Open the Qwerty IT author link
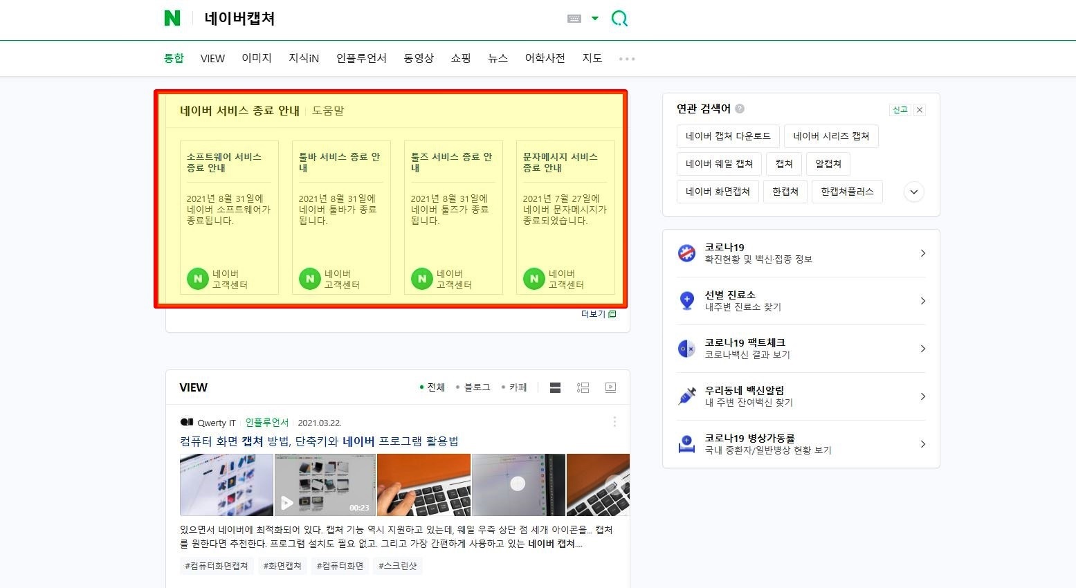The height and width of the screenshot is (588, 1076). coord(217,423)
